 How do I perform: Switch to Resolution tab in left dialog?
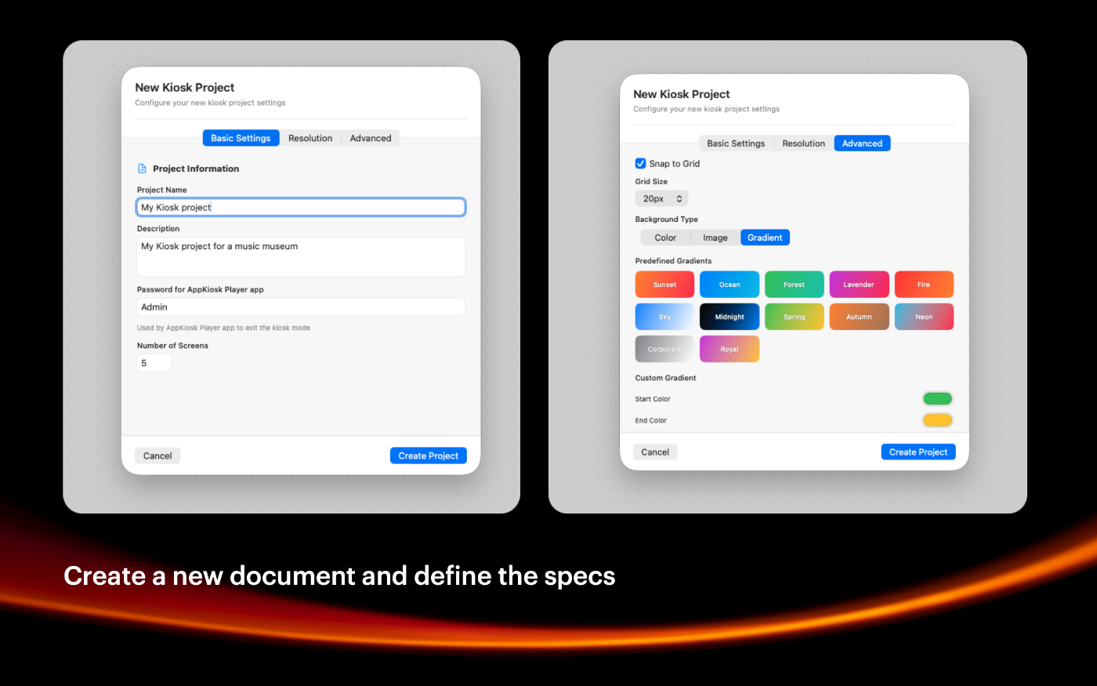click(x=310, y=138)
